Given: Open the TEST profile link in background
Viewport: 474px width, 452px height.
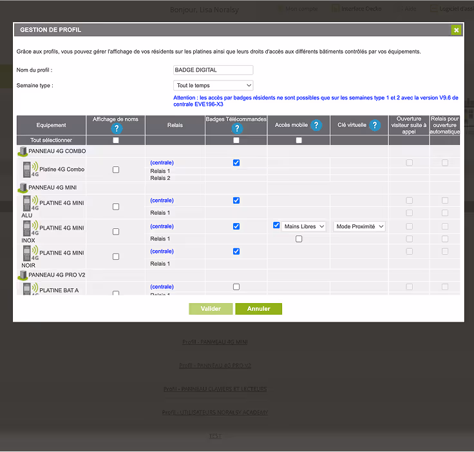Looking at the screenshot, I should pyautogui.click(x=215, y=437).
